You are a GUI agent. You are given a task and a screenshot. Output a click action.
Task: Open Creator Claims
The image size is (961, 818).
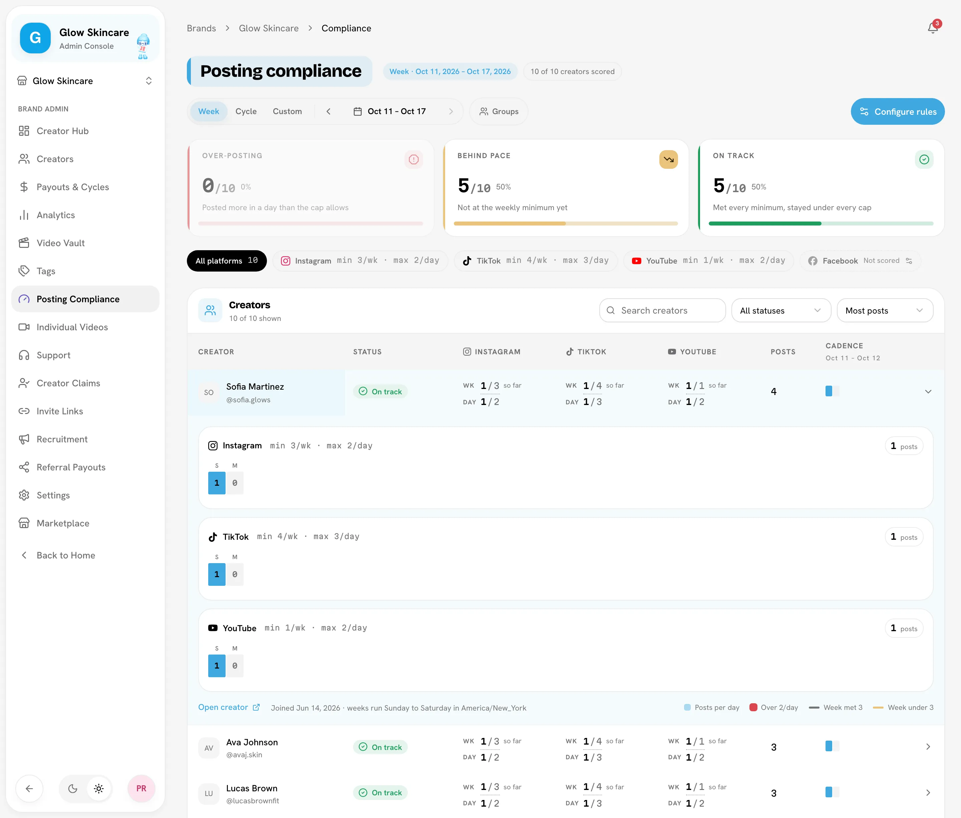point(85,383)
